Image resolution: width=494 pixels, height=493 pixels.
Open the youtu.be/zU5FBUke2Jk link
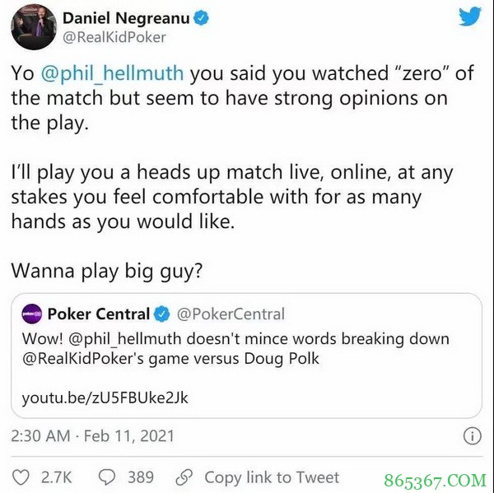tap(105, 398)
